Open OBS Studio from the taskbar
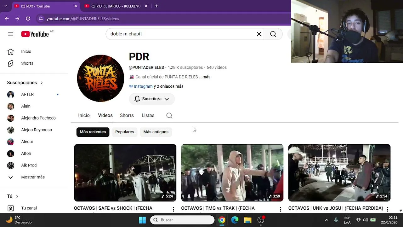Screen dimensions: 403x227 pos(261,220)
